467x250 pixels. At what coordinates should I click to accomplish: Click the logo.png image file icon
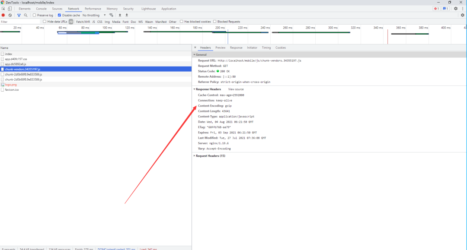tap(3, 85)
